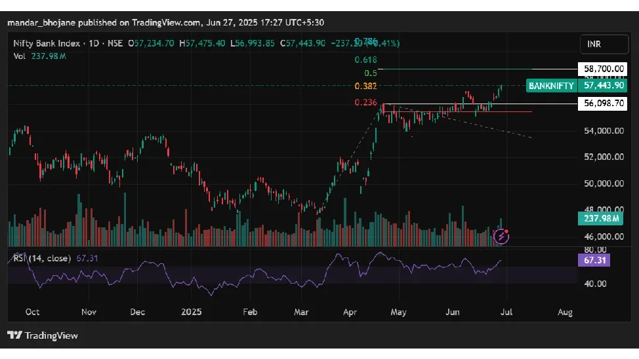Click the 52,000.00 price axis label
639x359 pixels.
[604, 157]
